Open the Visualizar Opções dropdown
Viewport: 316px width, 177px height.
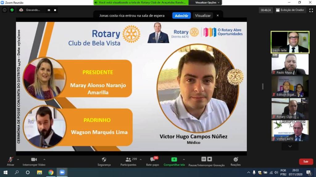click(x=208, y=2)
